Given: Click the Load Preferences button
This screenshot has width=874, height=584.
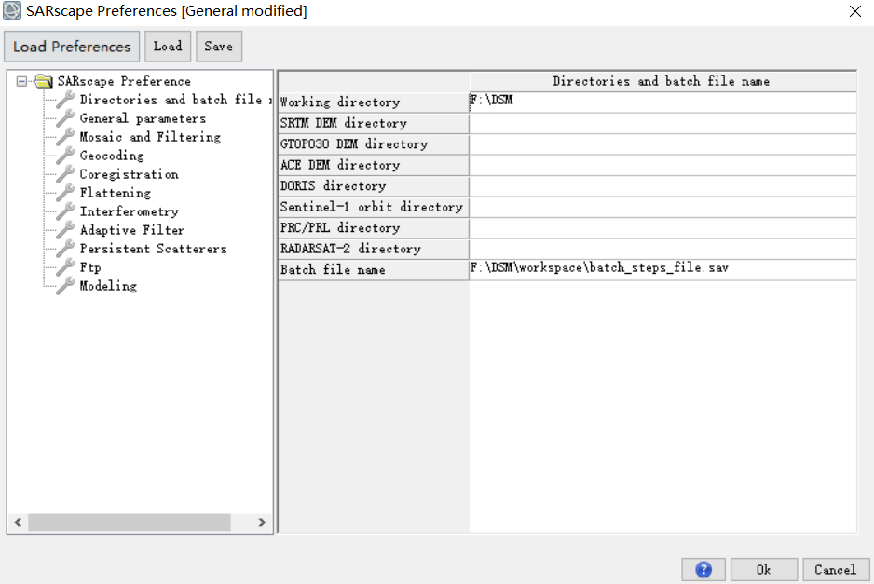Looking at the screenshot, I should [72, 47].
